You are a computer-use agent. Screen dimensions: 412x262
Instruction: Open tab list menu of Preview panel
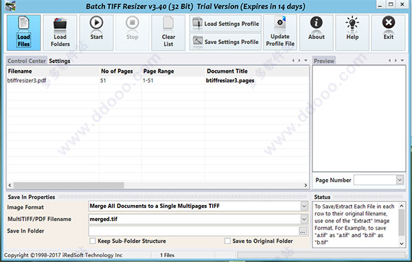402,60
